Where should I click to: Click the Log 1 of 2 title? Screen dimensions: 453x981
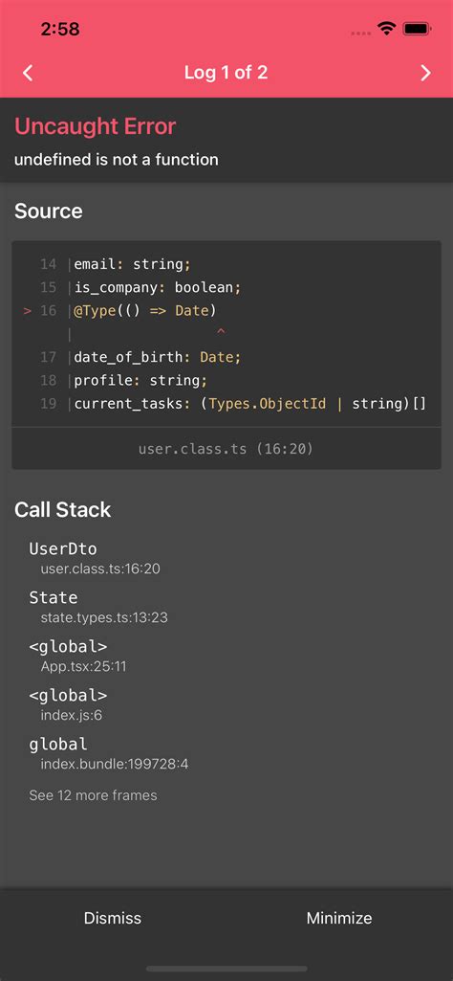pyautogui.click(x=226, y=73)
